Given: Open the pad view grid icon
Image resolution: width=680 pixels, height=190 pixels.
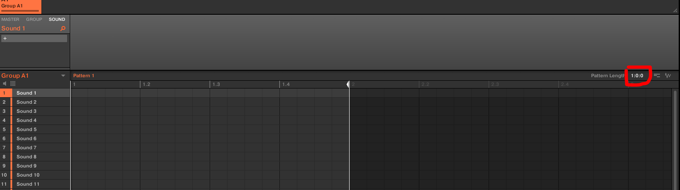Looking at the screenshot, I should pyautogui.click(x=13, y=83).
